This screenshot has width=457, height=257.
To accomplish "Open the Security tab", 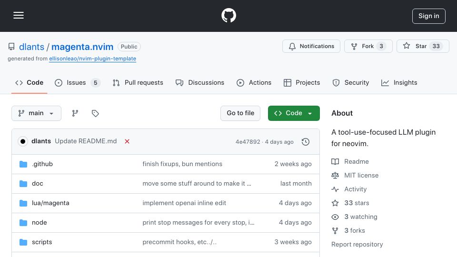I will click(351, 83).
